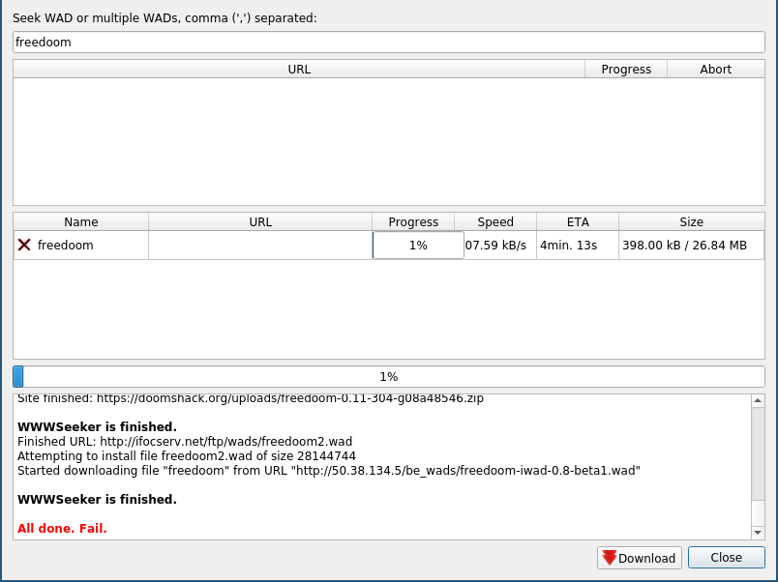Click the red arrow Download icon
778x582 pixels.
point(609,558)
